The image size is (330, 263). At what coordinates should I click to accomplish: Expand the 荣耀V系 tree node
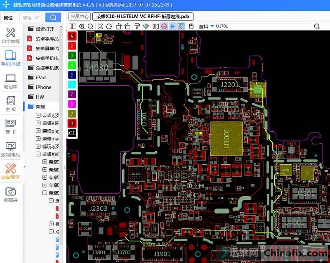pos(38,123)
